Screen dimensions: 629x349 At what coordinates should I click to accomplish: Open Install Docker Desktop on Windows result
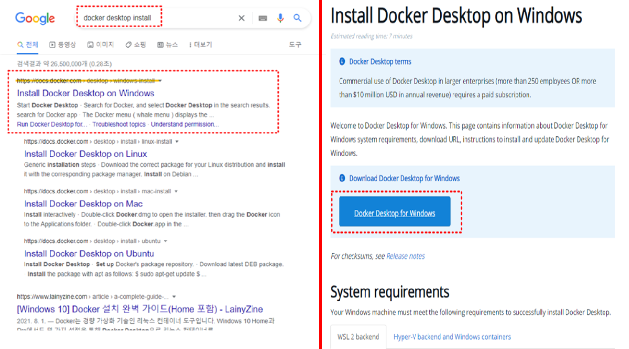click(86, 93)
